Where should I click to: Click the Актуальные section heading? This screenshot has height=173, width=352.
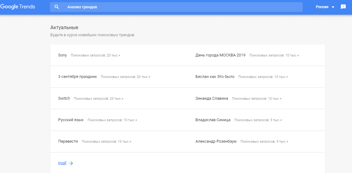(x=64, y=28)
